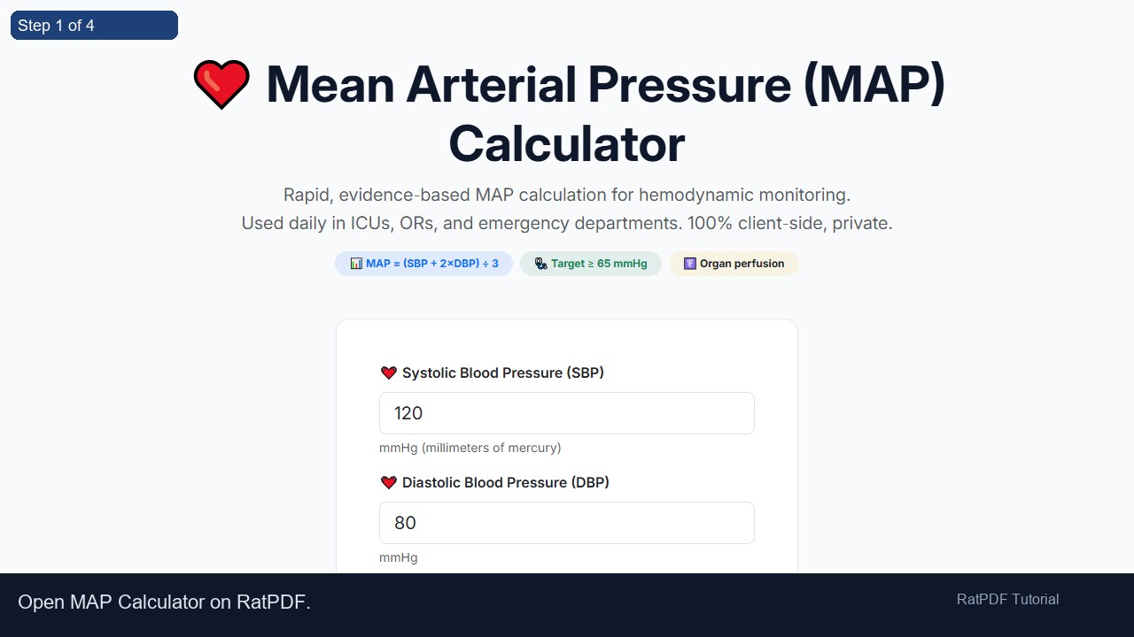Click the mmHg hint under the Diastolic field
Image resolution: width=1134 pixels, height=637 pixels.
pyautogui.click(x=399, y=557)
